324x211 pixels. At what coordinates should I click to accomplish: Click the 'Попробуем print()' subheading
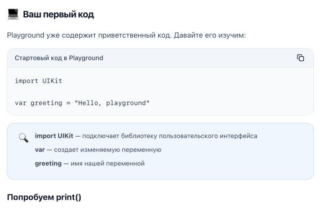[x=44, y=197]
